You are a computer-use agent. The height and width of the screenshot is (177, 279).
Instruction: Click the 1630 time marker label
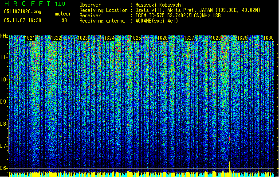(x=268, y=38)
